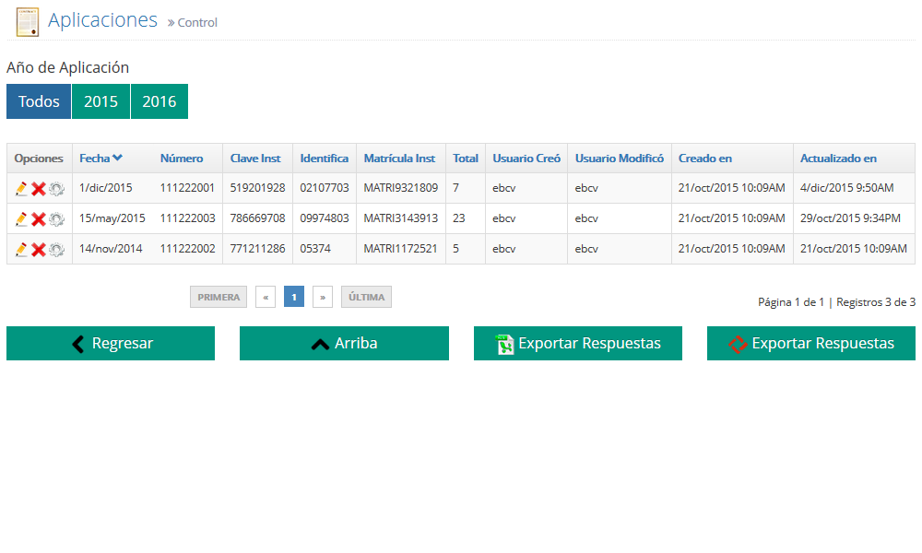This screenshot has width=922, height=553.
Task: Go to the PRIMERA page
Action: [x=219, y=297]
